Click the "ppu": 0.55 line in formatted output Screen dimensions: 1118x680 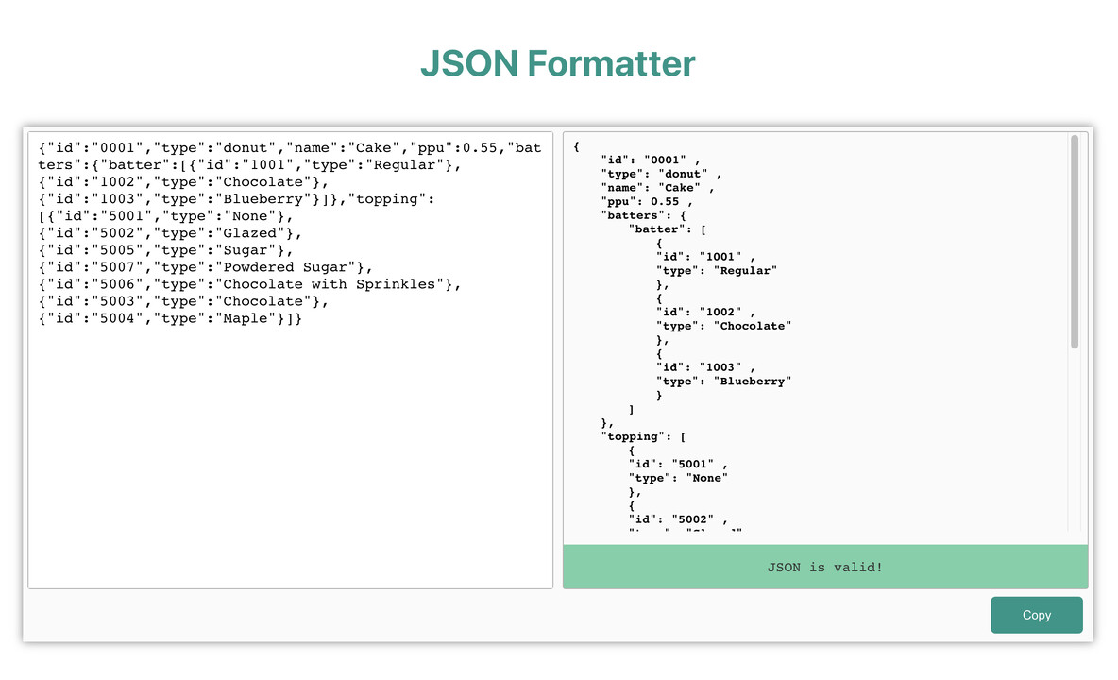tap(647, 201)
